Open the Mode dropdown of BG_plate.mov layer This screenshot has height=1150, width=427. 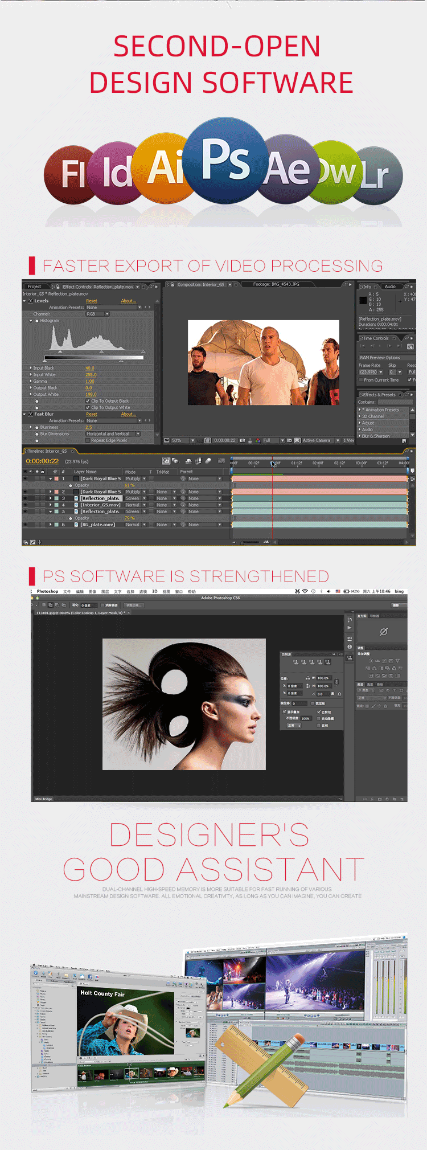click(x=136, y=525)
